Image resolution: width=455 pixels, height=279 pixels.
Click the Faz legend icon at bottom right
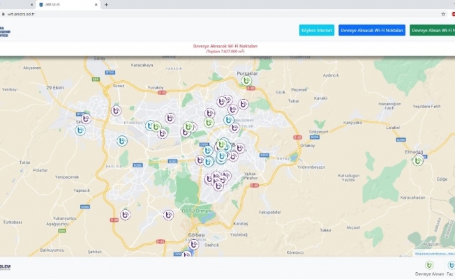[451, 265]
